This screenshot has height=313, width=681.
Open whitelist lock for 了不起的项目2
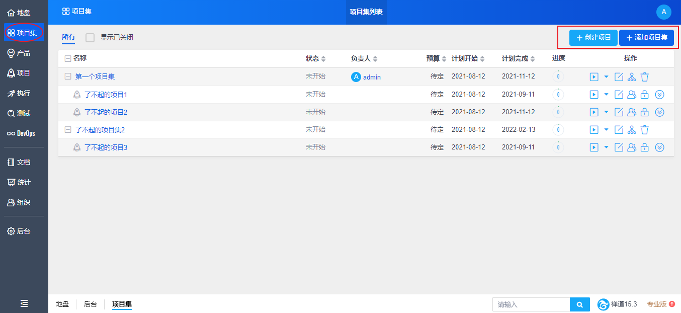tap(645, 112)
